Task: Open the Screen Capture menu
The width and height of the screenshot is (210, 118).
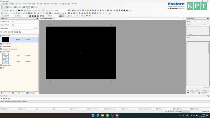Action: [x=64, y=4]
